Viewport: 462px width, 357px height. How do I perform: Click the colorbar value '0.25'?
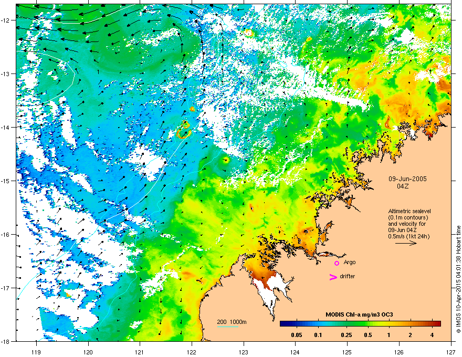(346, 335)
